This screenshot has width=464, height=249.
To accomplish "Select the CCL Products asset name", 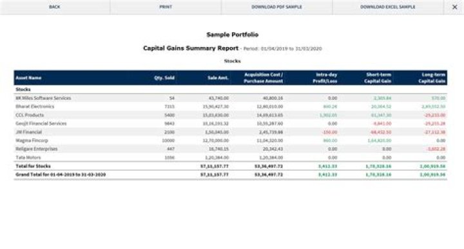I will click(x=30, y=115).
